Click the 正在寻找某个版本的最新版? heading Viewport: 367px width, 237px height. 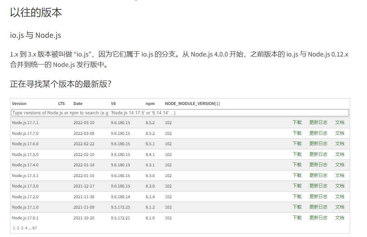(61, 84)
